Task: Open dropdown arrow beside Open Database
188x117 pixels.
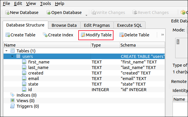Action: click(86, 14)
